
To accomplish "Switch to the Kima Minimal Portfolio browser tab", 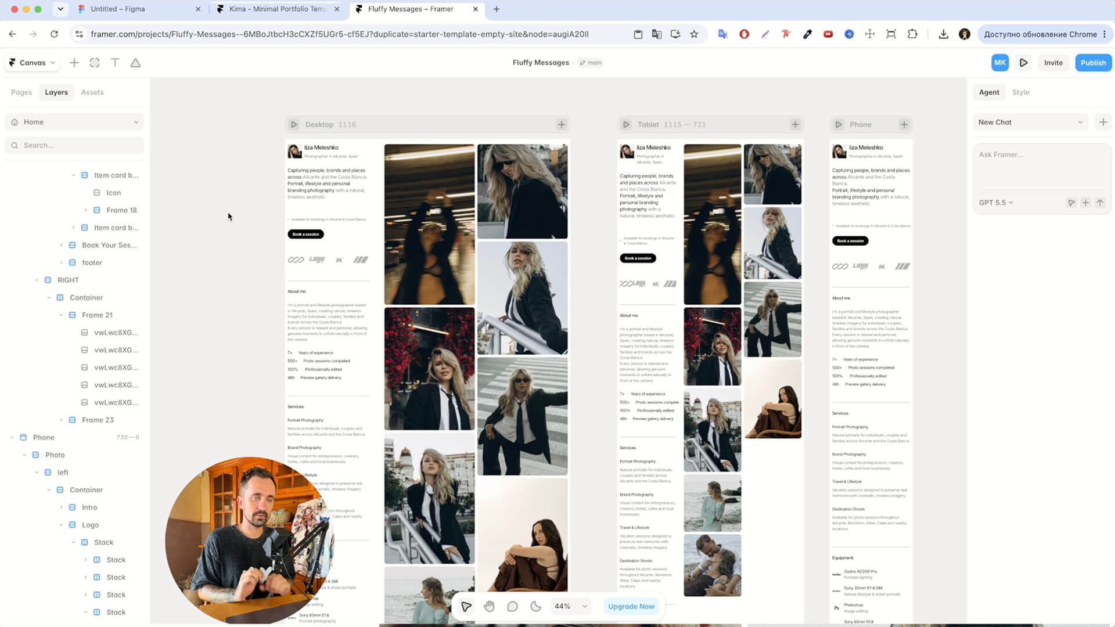I will (x=278, y=9).
